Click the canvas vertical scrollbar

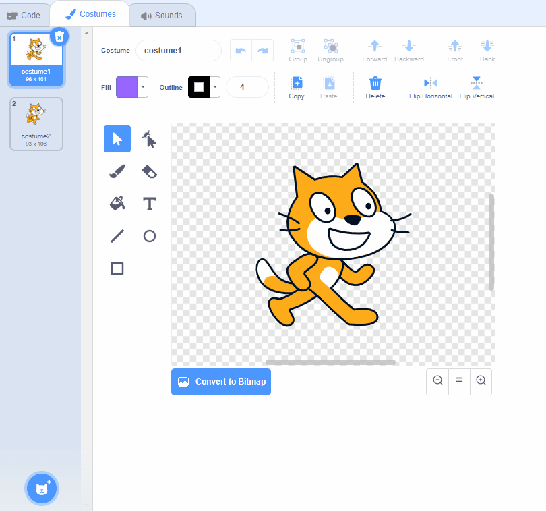(x=491, y=242)
